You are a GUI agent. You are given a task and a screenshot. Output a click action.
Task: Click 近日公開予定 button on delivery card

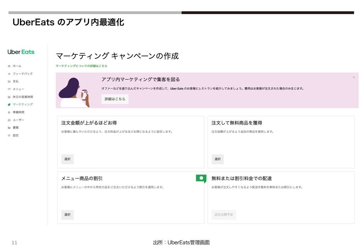[x=224, y=215]
